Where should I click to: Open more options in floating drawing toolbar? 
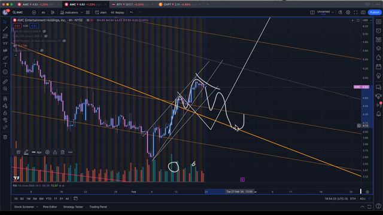71,152
